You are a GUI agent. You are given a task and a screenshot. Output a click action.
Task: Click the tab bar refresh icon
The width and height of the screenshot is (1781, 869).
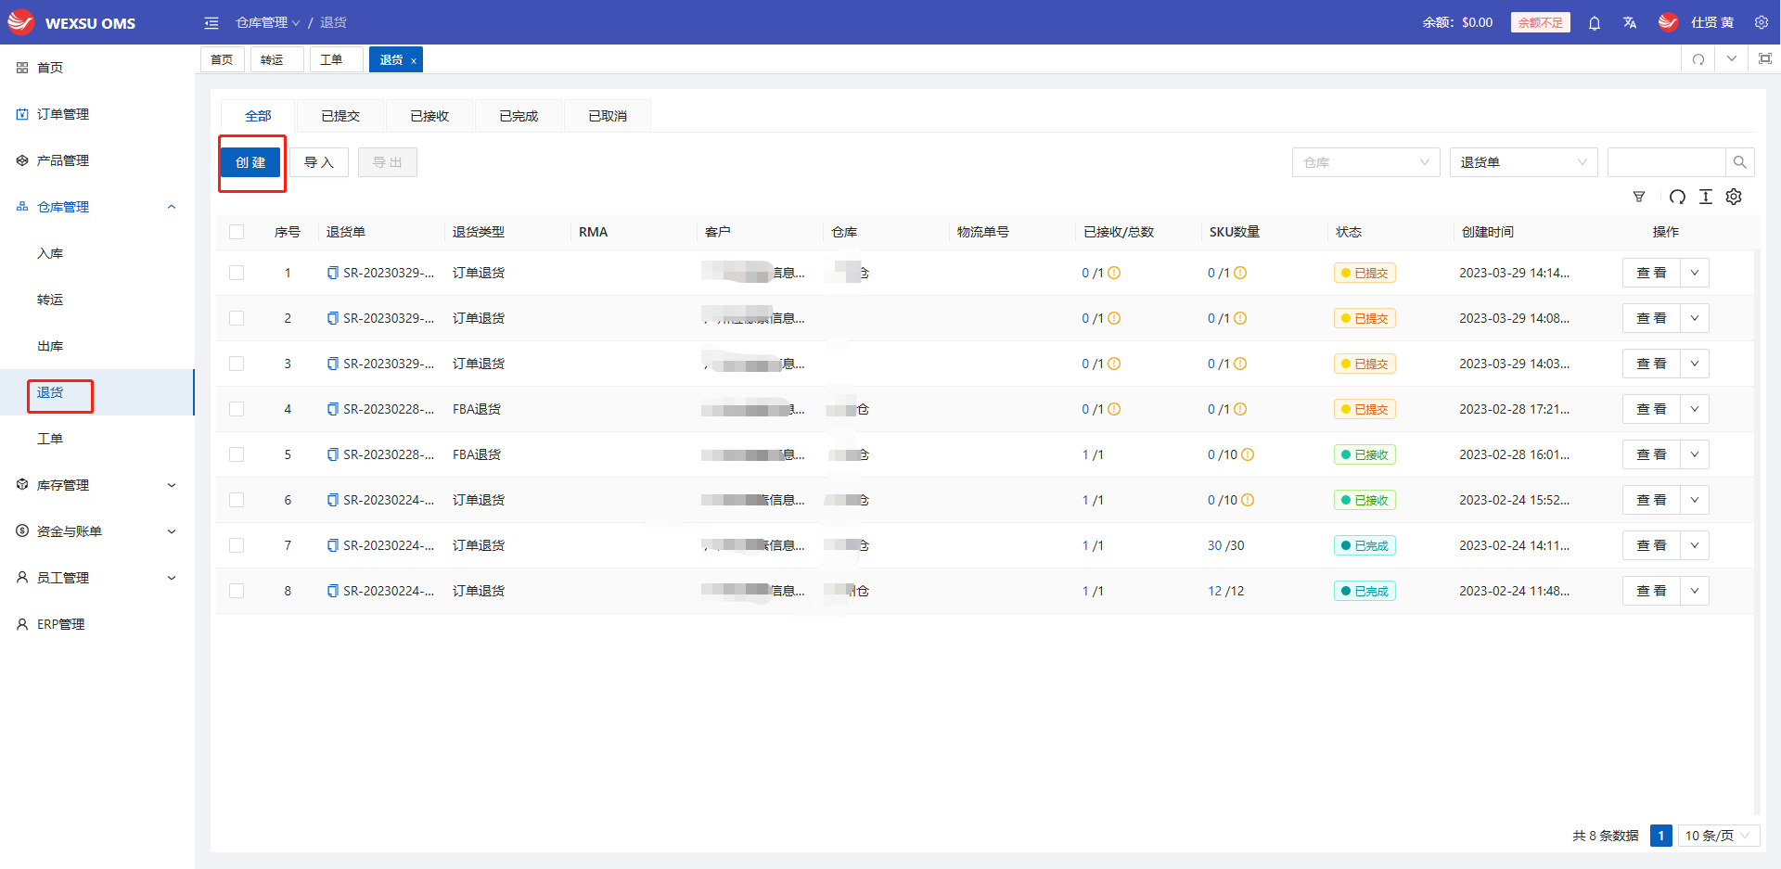1698,59
